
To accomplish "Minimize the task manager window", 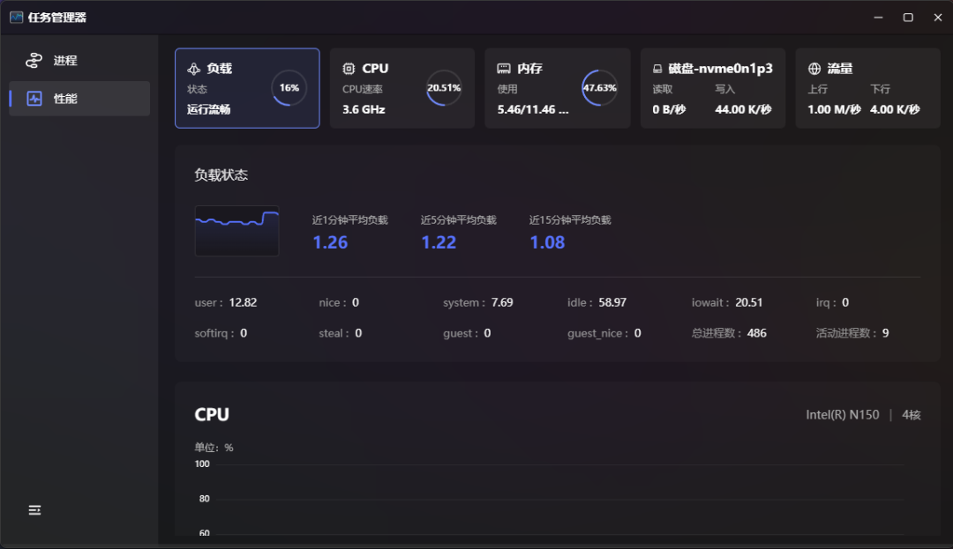I will coord(878,18).
